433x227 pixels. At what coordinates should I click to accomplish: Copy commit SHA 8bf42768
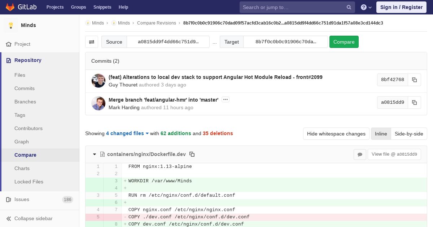click(414, 80)
